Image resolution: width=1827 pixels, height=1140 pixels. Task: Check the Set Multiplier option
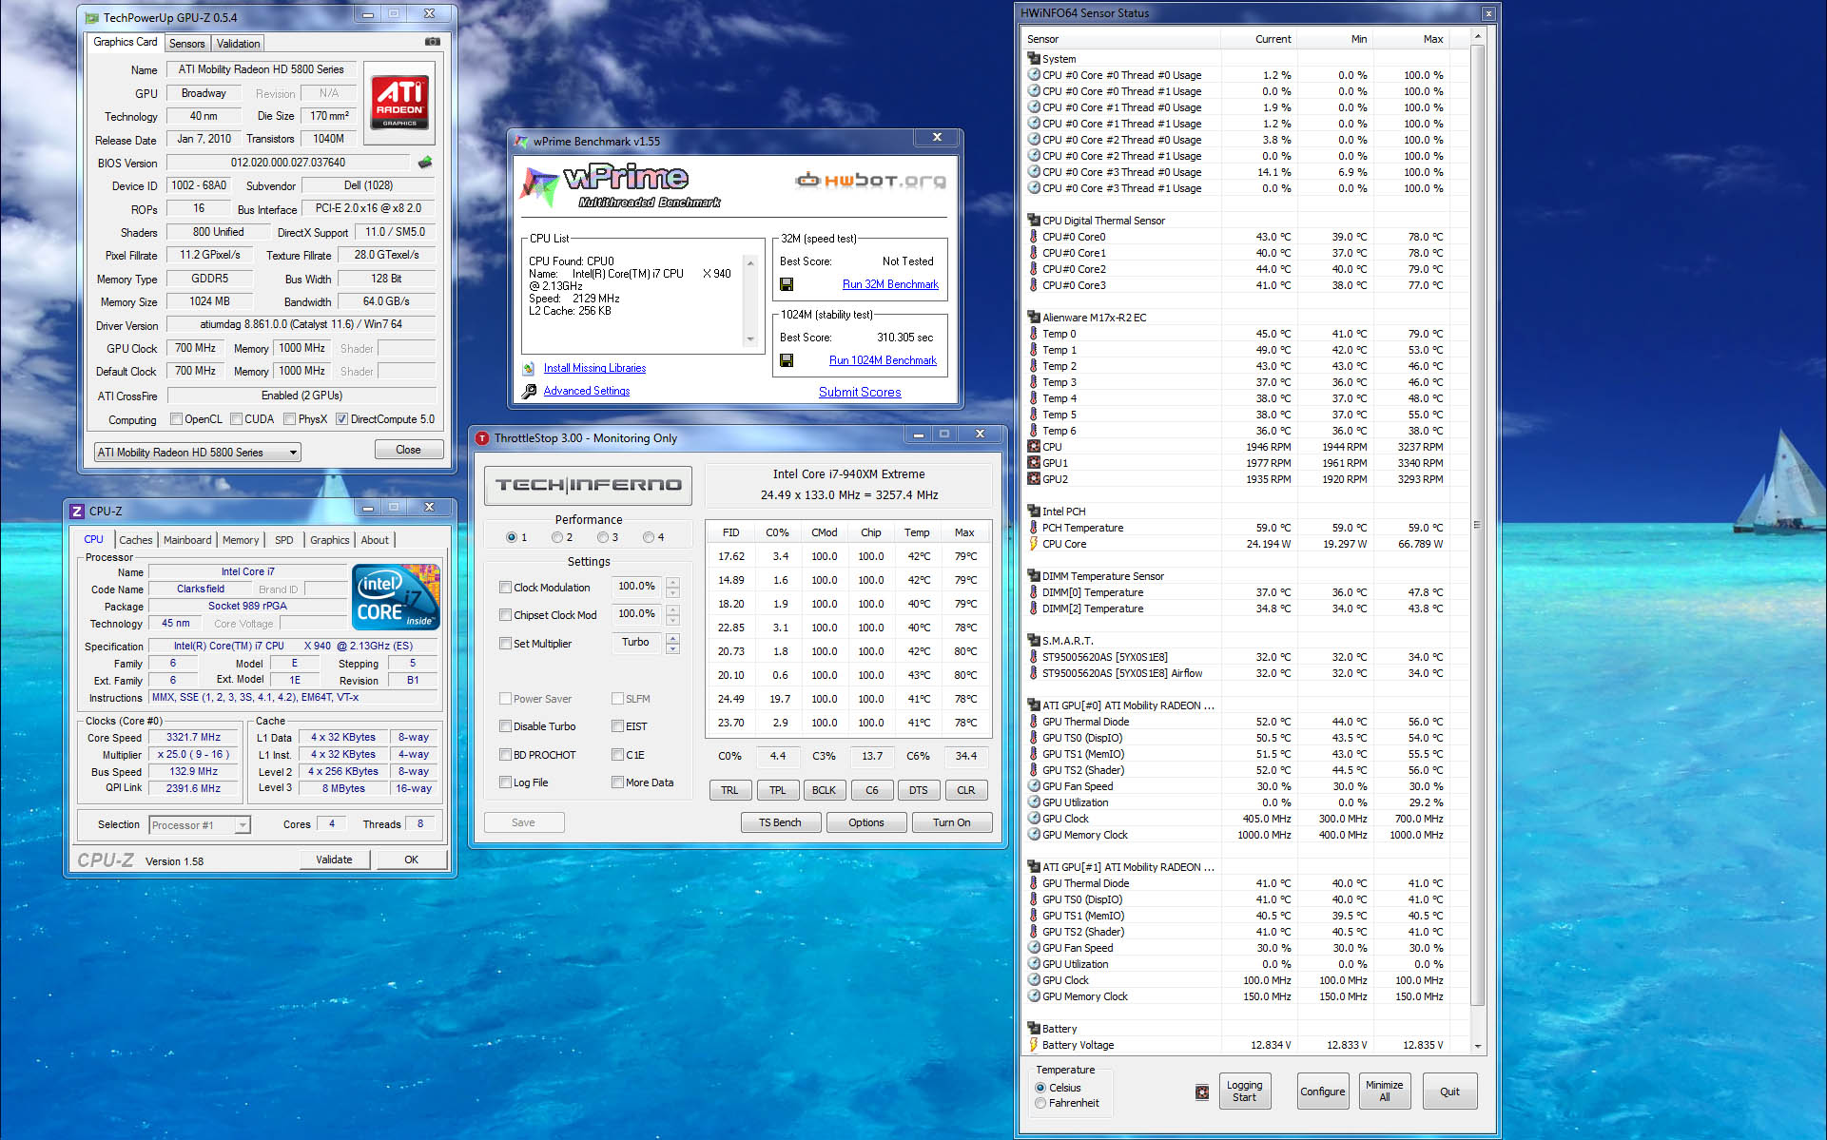coord(506,644)
